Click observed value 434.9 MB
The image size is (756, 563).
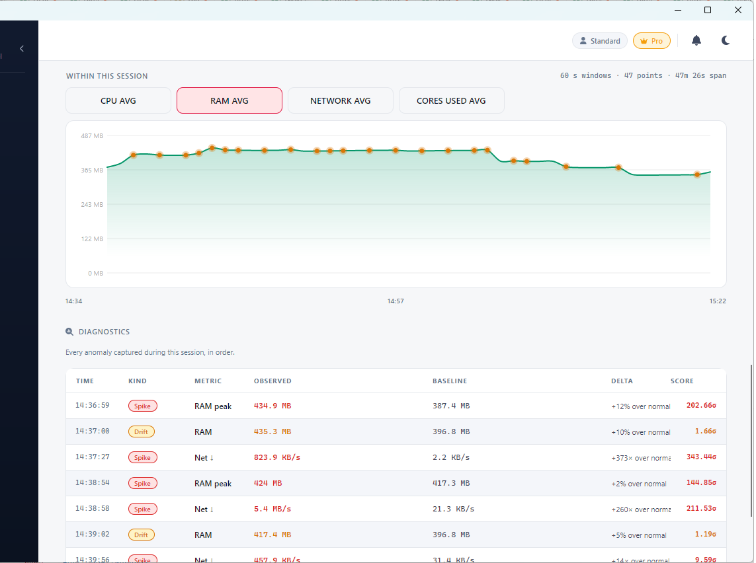tap(273, 406)
